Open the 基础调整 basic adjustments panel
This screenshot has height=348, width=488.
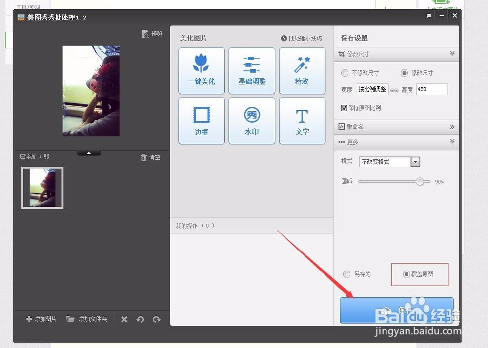pyautogui.click(x=252, y=70)
